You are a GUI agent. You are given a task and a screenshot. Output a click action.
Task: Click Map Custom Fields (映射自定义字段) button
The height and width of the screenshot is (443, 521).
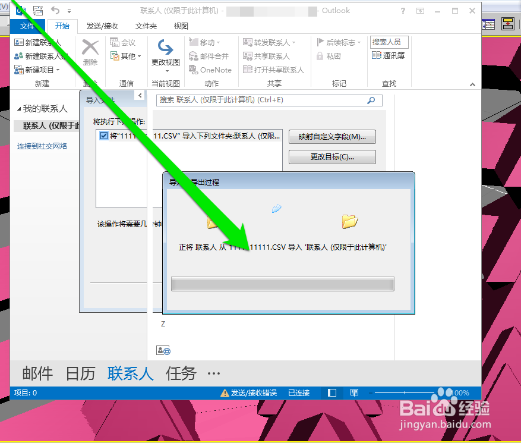pyautogui.click(x=332, y=137)
